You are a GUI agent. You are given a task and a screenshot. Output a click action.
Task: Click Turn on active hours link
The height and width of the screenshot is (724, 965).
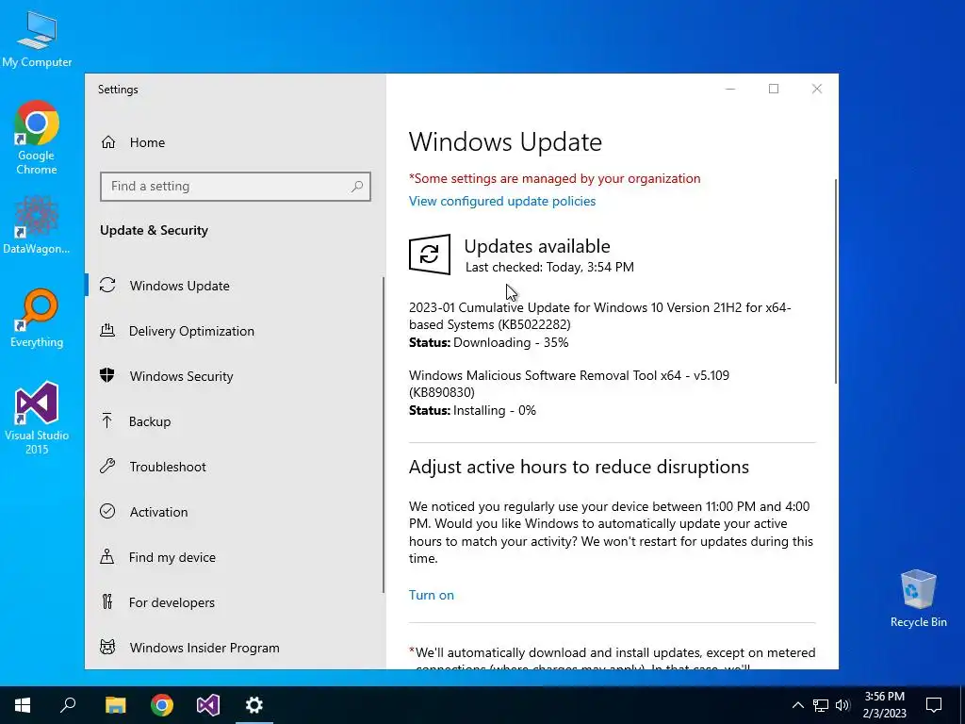432,596
